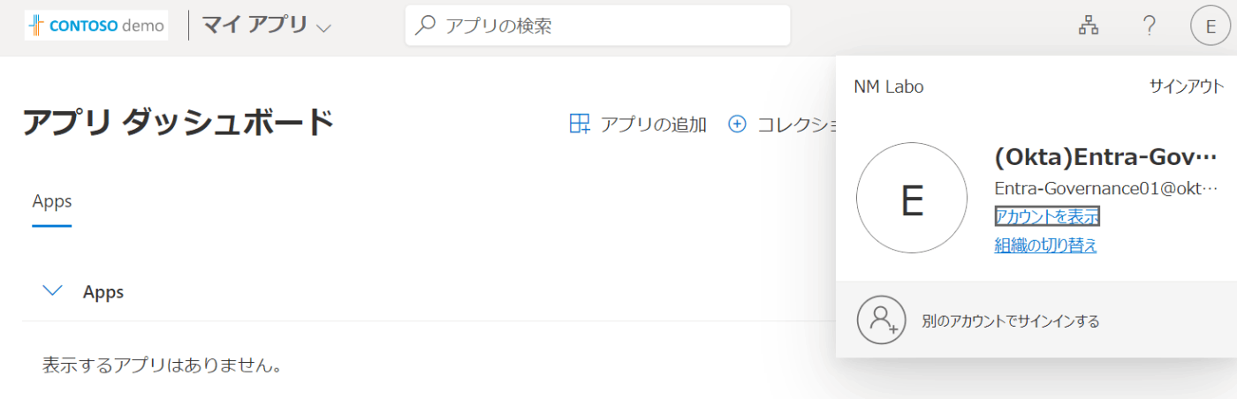Open the アカウントを表示 link
The height and width of the screenshot is (399, 1237).
1047,216
